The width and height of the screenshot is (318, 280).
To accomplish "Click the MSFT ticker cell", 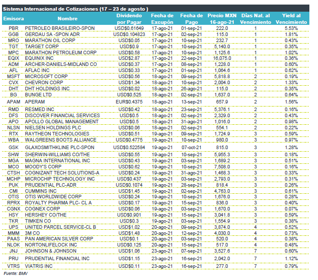I will click(14, 77).
